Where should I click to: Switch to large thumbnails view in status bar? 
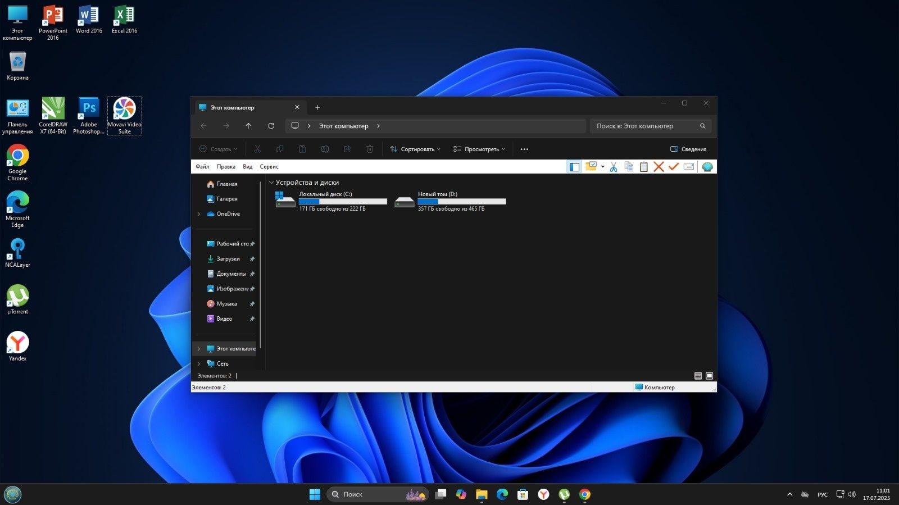tap(709, 376)
